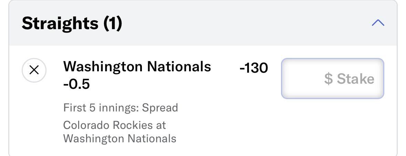Focus the $ Stake input field
The image size is (406, 156).
point(332,79)
